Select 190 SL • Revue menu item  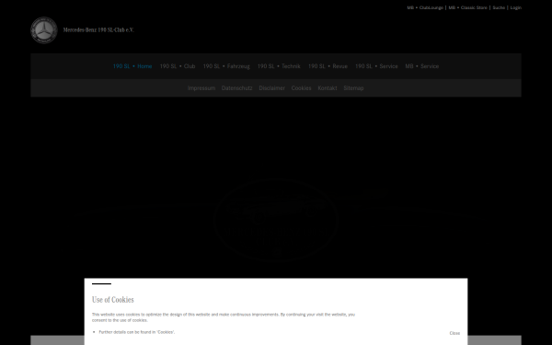(328, 66)
